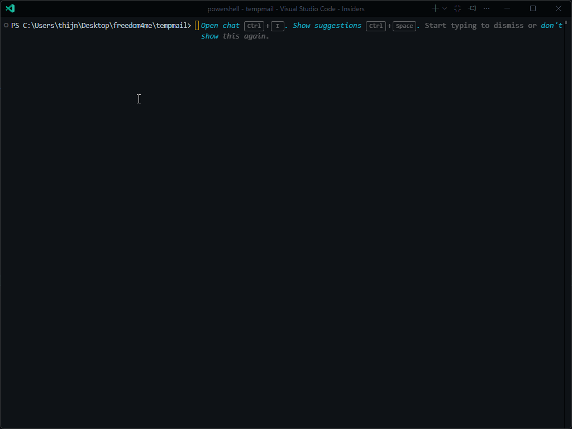Open a new terminal with plus icon

tap(435, 8)
